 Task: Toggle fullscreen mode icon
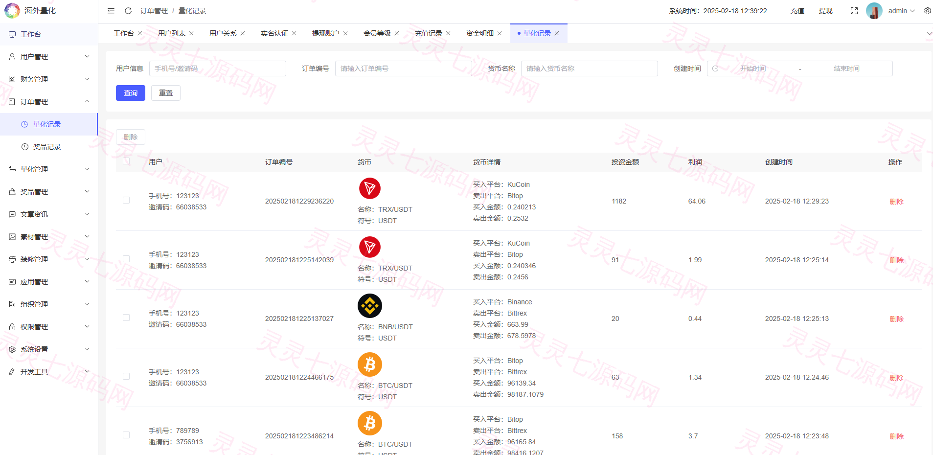tap(854, 11)
